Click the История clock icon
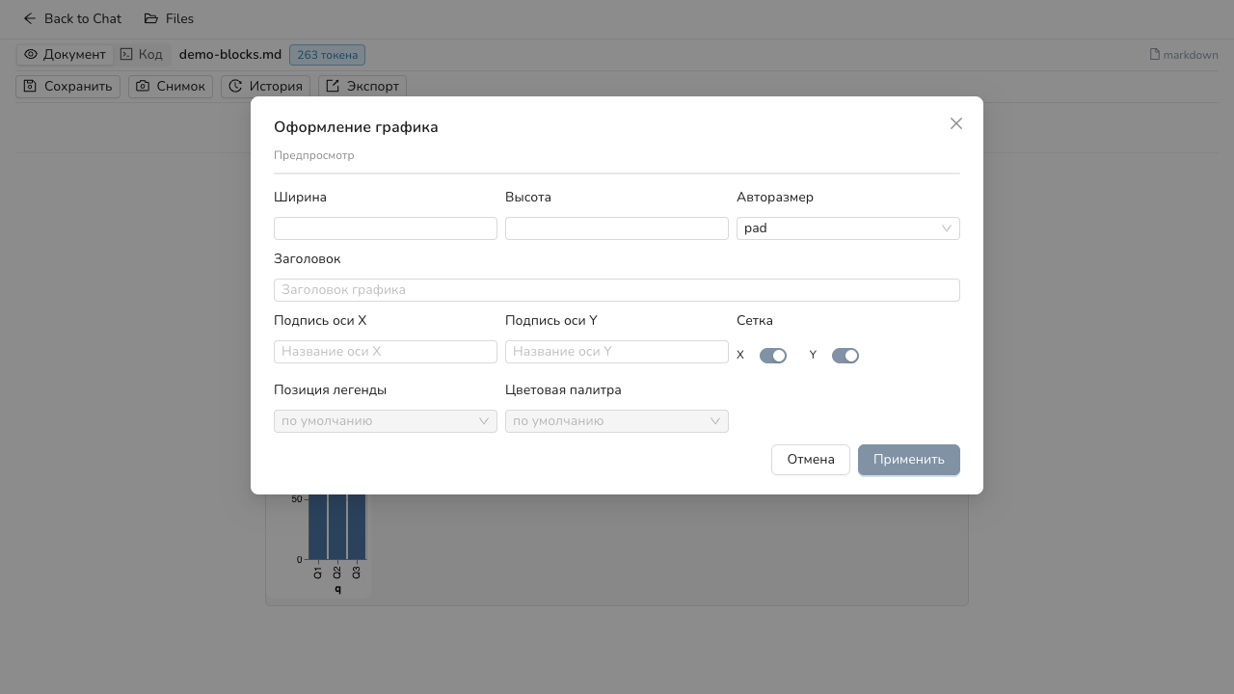The height and width of the screenshot is (694, 1234). click(235, 86)
